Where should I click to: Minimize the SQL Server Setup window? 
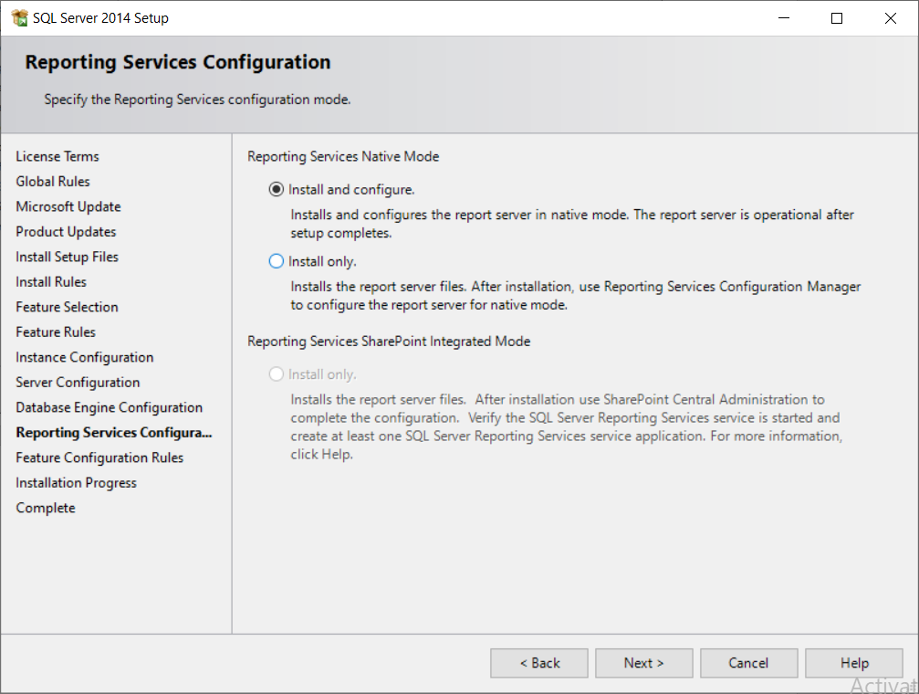click(x=783, y=18)
